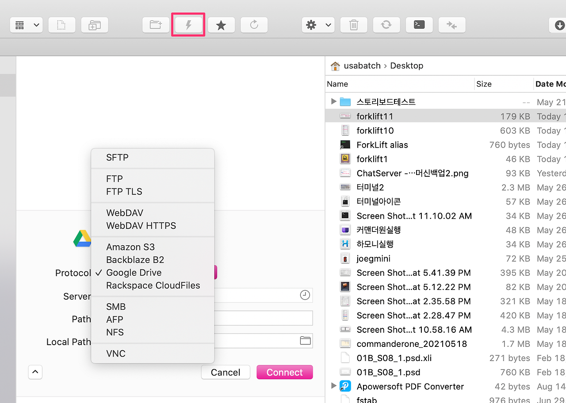The height and width of the screenshot is (403, 566).
Task: Click Desktop in the breadcrumb path
Action: (407, 65)
